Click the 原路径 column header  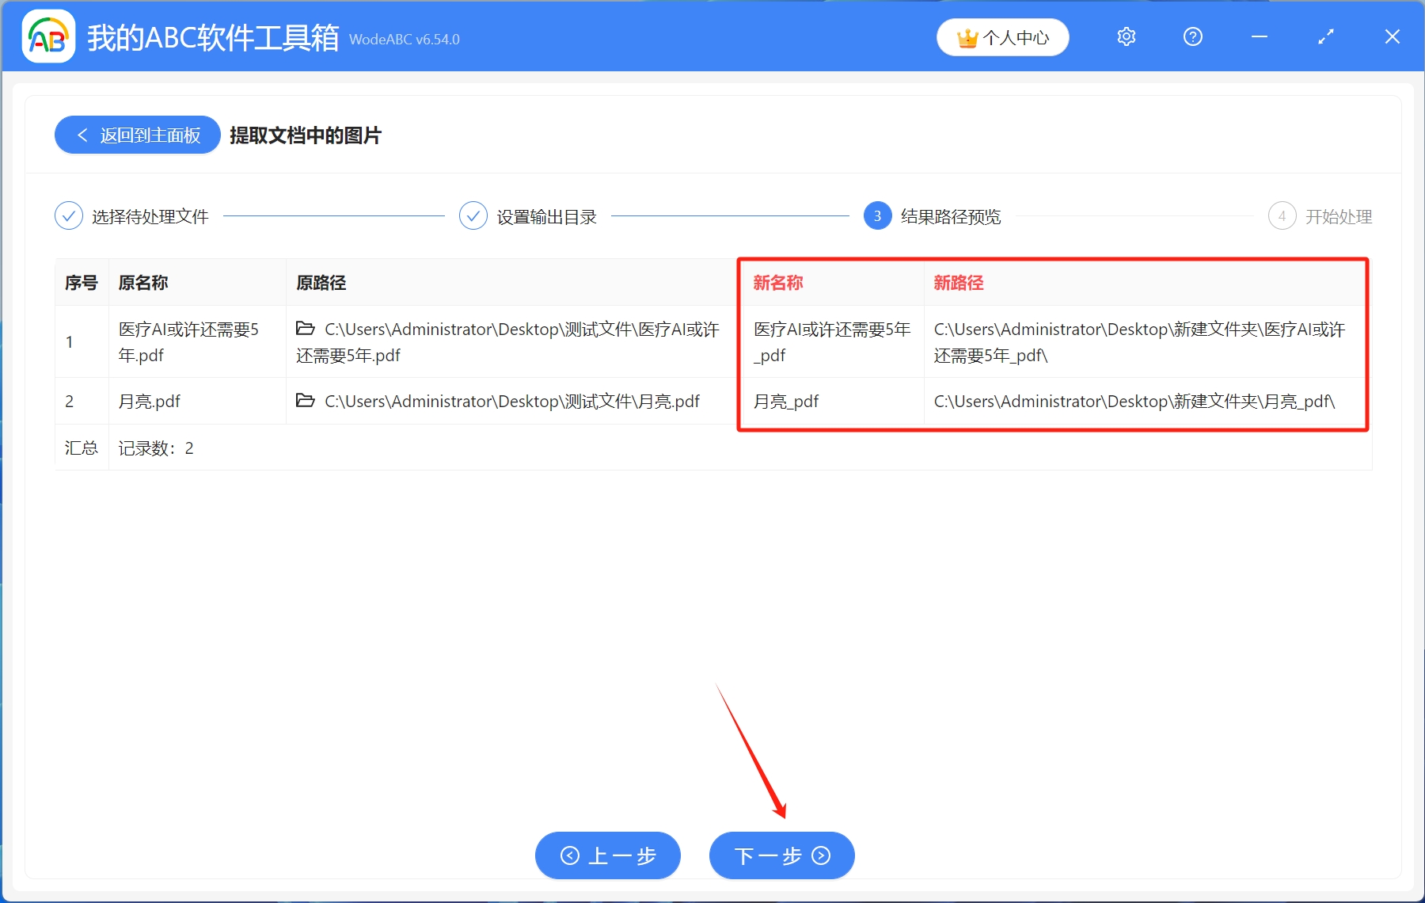[x=320, y=282]
